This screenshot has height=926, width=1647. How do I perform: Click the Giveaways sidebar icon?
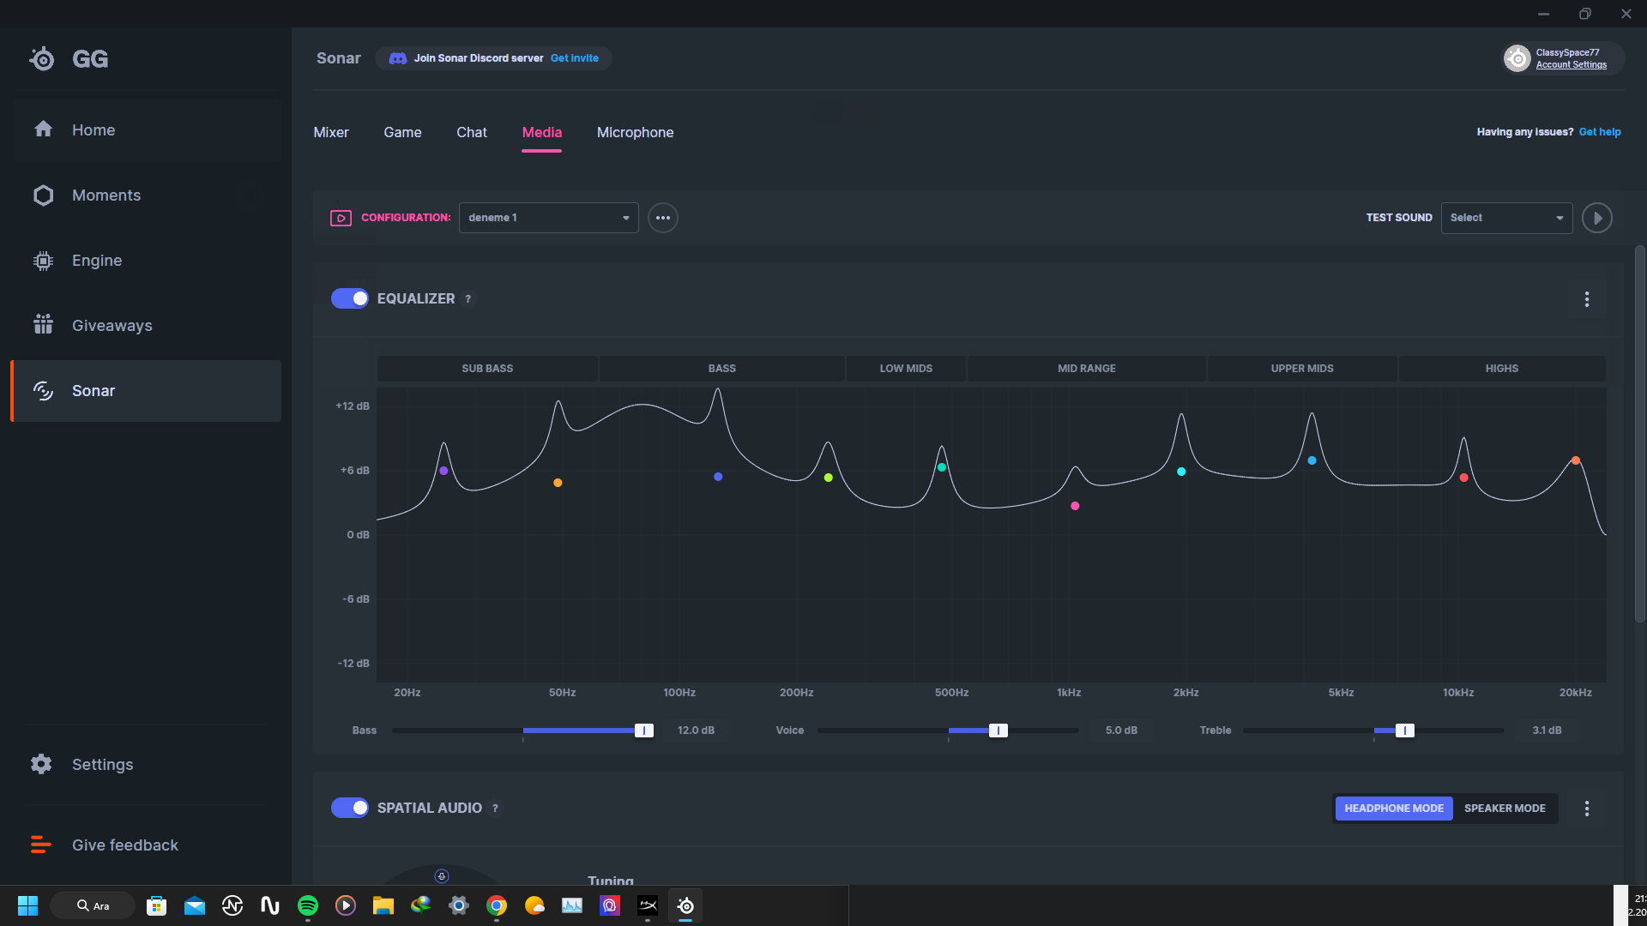tap(42, 324)
